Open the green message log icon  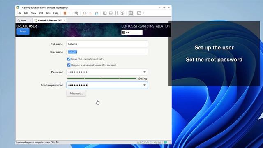coord(166,143)
